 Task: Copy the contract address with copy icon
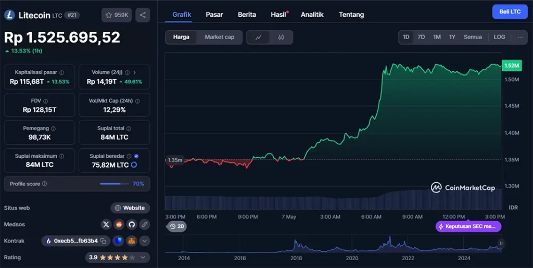104,241
